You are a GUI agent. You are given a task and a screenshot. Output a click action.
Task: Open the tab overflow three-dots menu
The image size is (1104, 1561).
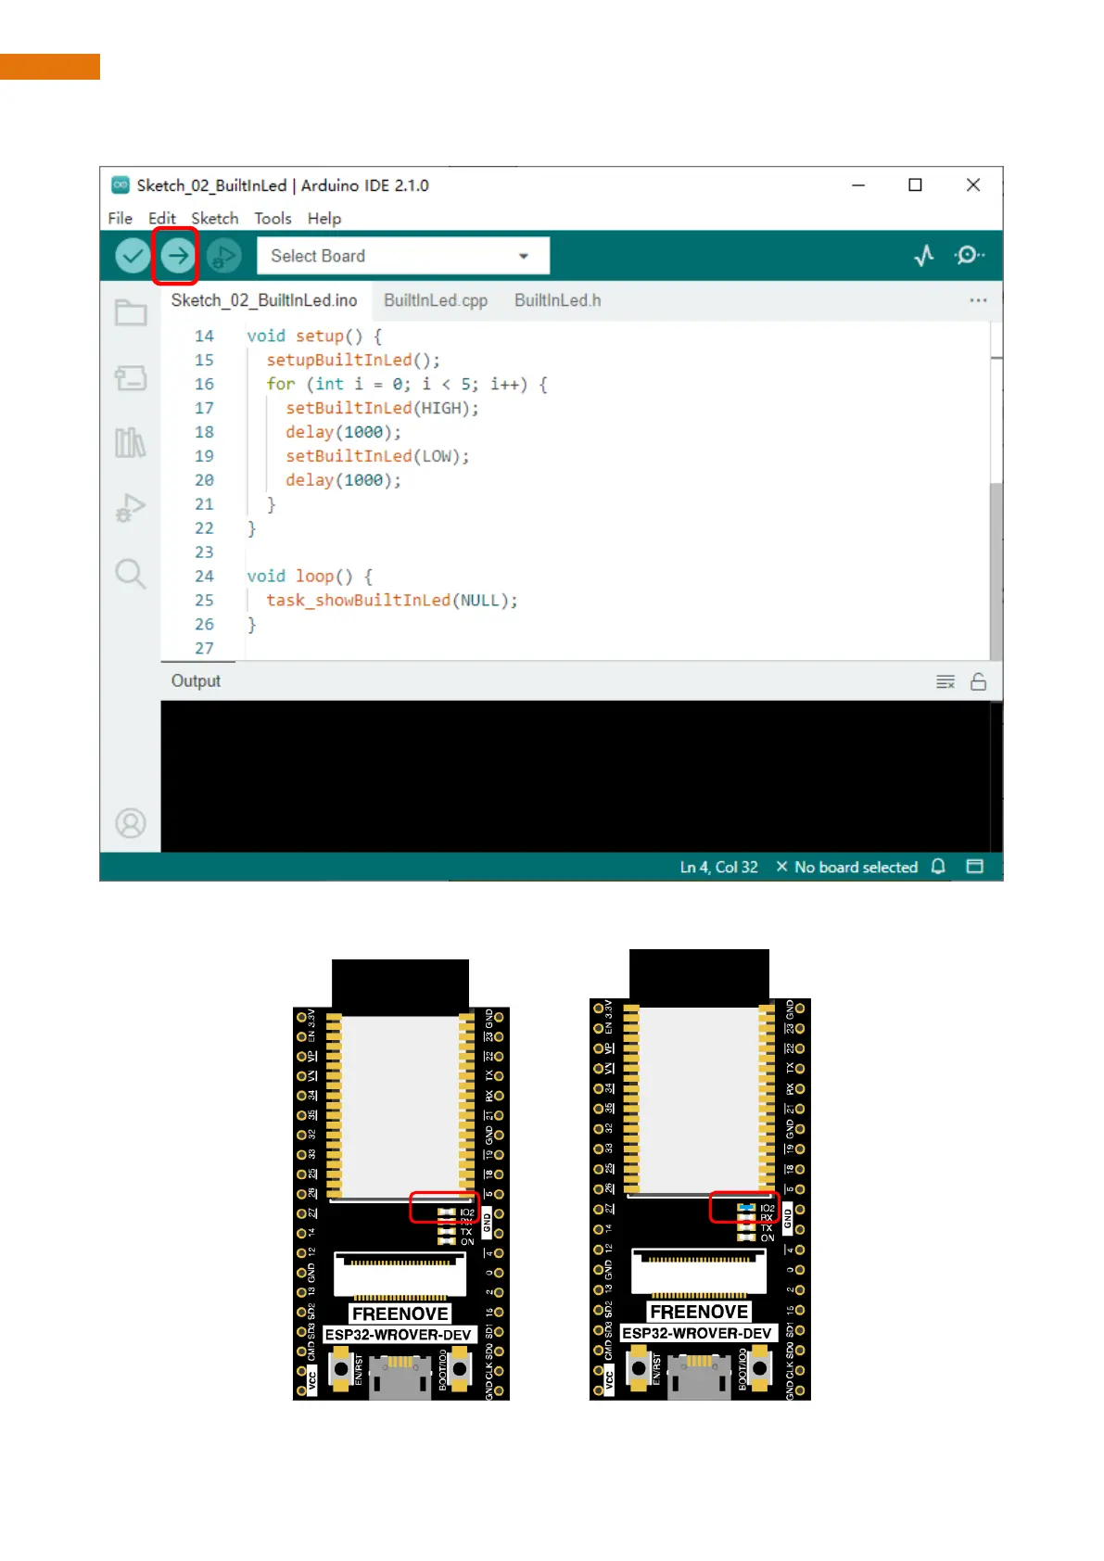click(978, 300)
